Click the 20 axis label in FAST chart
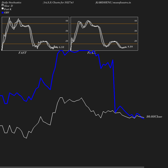This screenshot has width=168, height=168. click(67, 41)
